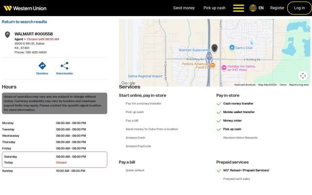The width and height of the screenshot is (312, 195).
Task: Click Closed until 08:00 AM status
Action: [43, 39]
